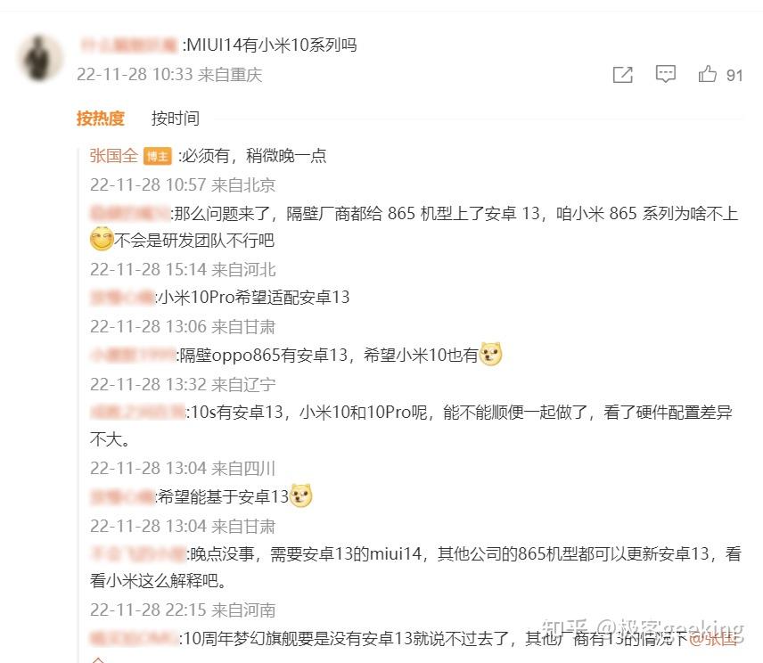This screenshot has height=663, width=763.
Task: Click the doge emoji after 希望能基于安卓13
Action: coord(300,495)
